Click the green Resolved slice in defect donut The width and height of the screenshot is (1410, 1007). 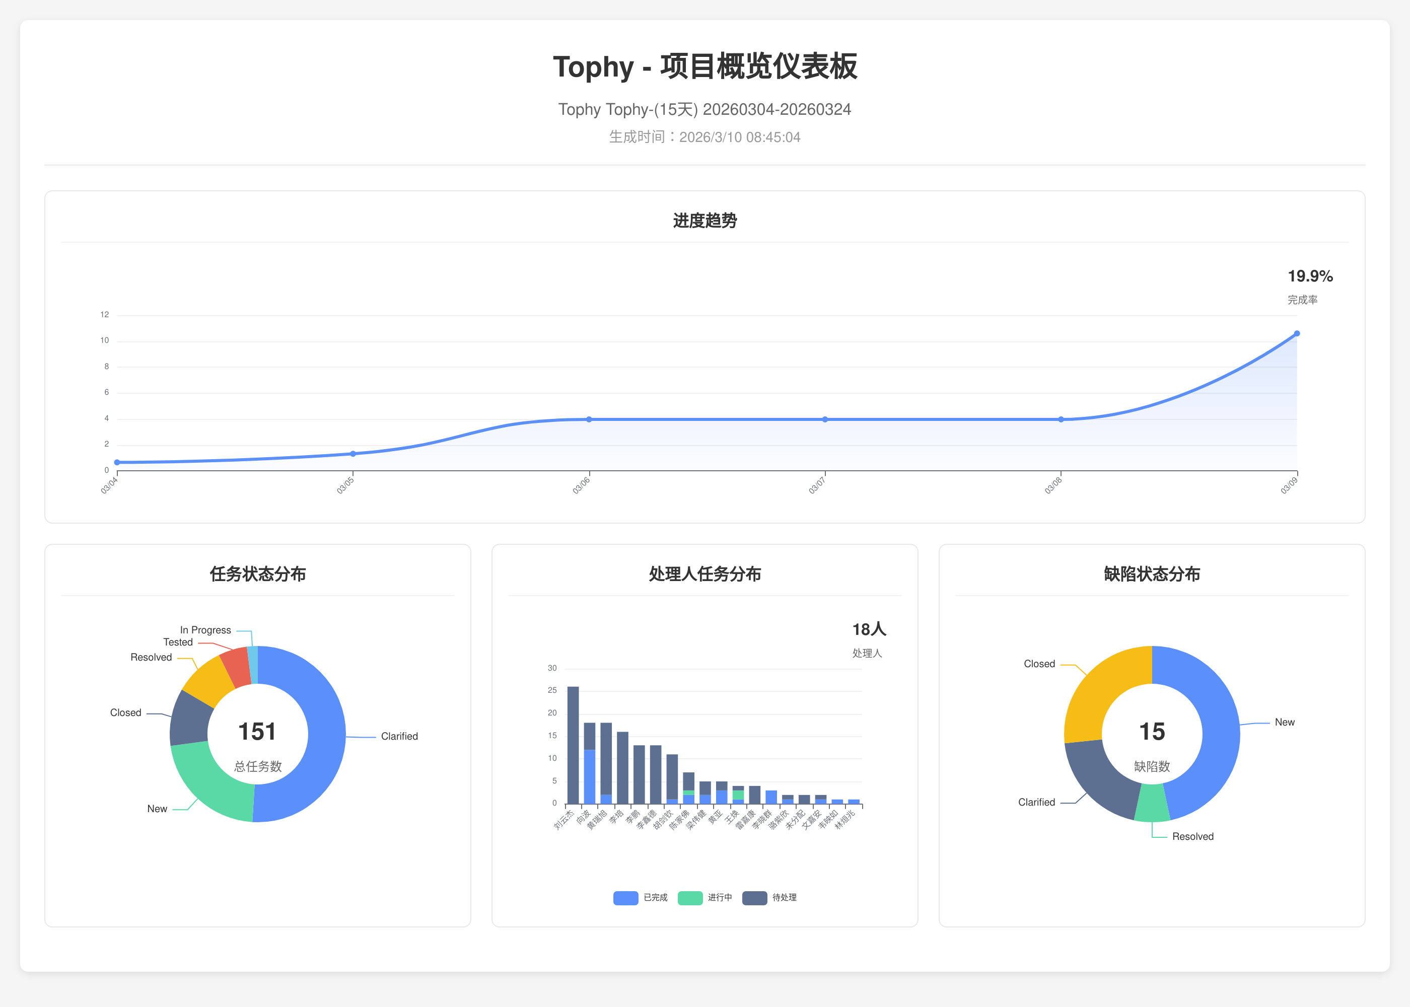pyautogui.click(x=1152, y=803)
